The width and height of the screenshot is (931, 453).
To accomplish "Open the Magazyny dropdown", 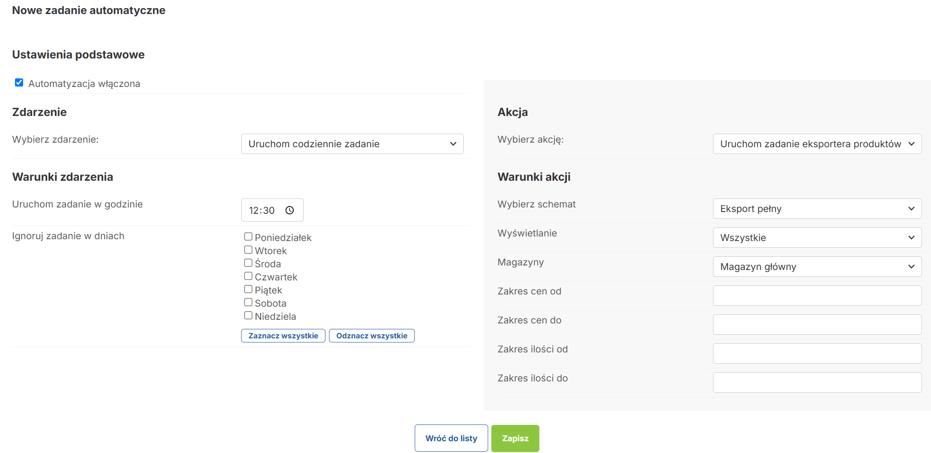I will 817,267.
